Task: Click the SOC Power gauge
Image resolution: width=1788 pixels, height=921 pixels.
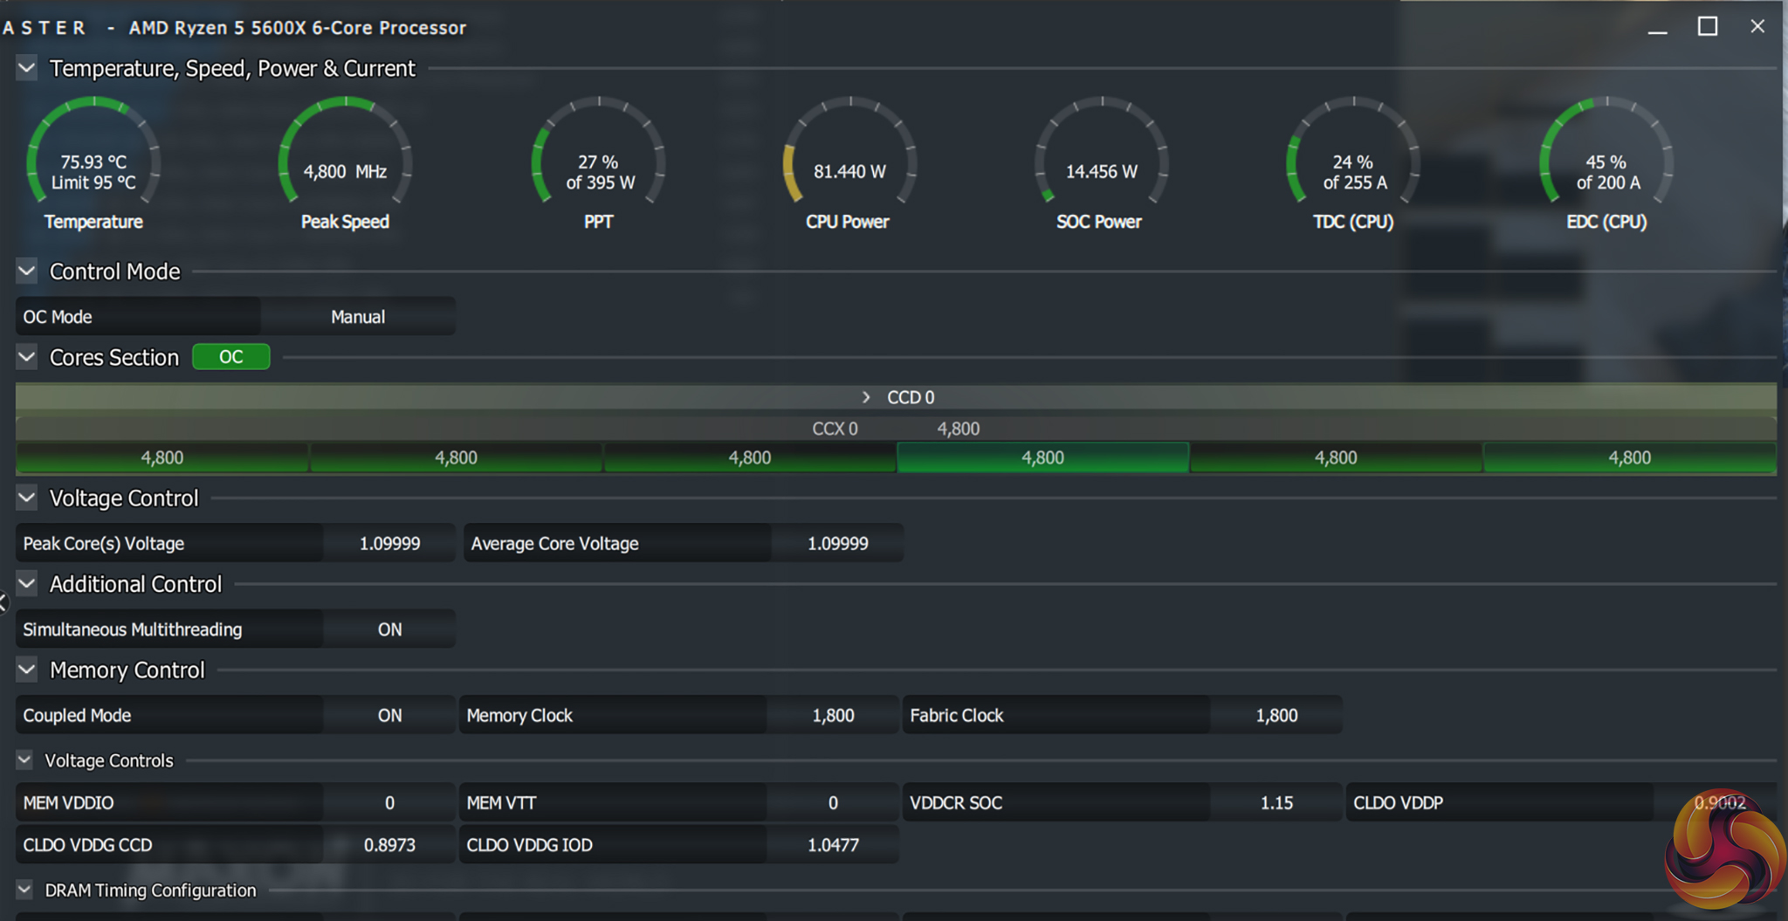Action: (1101, 157)
